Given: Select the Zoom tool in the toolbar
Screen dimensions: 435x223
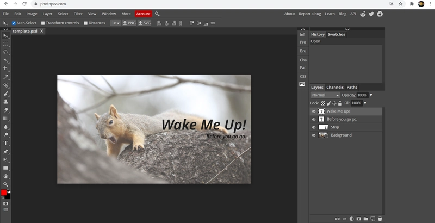Looking at the screenshot, I should [x=6, y=184].
